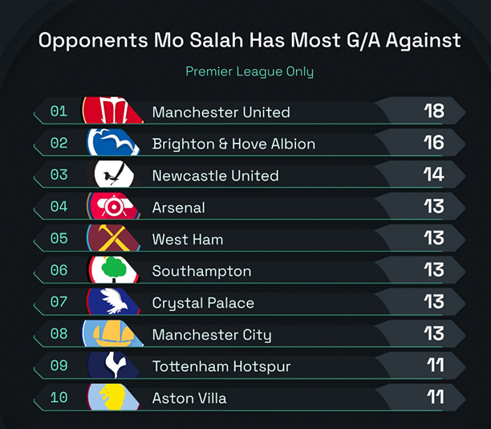
Task: Open the Brighton & Hove Albion name
Action: (233, 144)
